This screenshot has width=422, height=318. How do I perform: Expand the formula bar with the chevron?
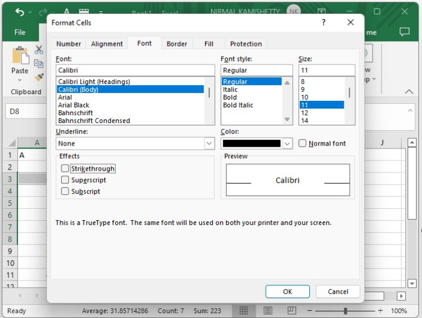pos(410,110)
